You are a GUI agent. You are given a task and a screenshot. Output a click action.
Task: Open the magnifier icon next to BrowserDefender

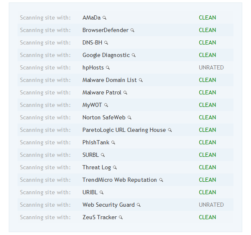pos(132,30)
